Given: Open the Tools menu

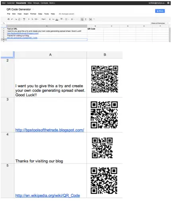Looking at the screenshot, I should 47,14.
